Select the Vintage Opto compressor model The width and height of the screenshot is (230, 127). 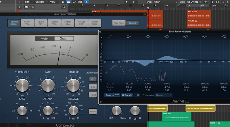(x=95, y=23)
